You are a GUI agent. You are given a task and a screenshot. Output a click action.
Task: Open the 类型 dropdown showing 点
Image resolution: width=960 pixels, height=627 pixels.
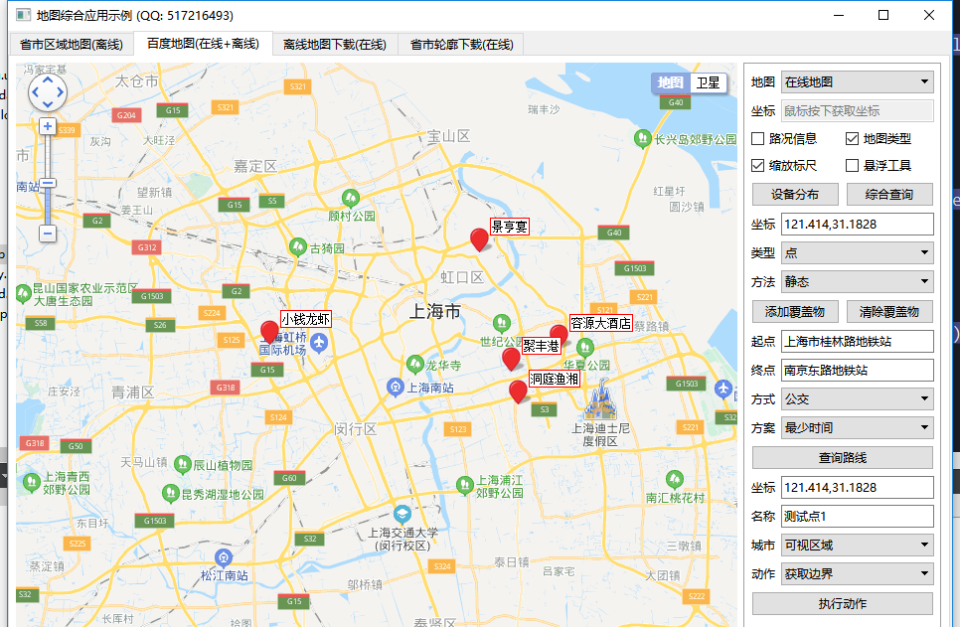pyautogui.click(x=857, y=252)
